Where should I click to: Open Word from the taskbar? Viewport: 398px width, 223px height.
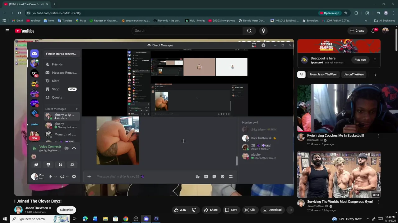(x=95, y=219)
